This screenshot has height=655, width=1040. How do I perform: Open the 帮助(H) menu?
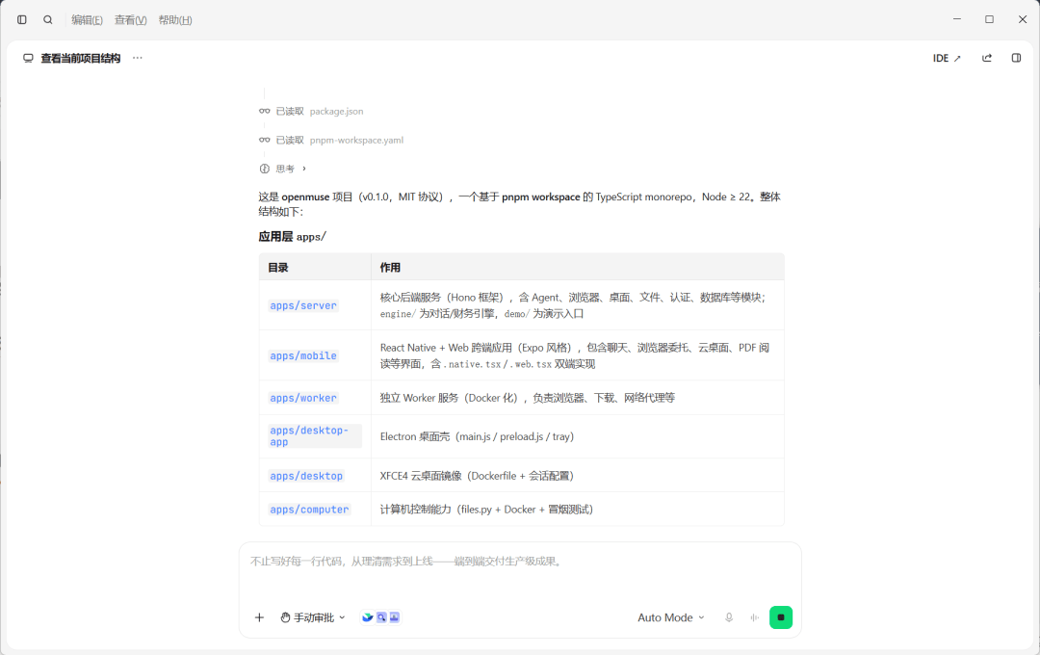175,20
